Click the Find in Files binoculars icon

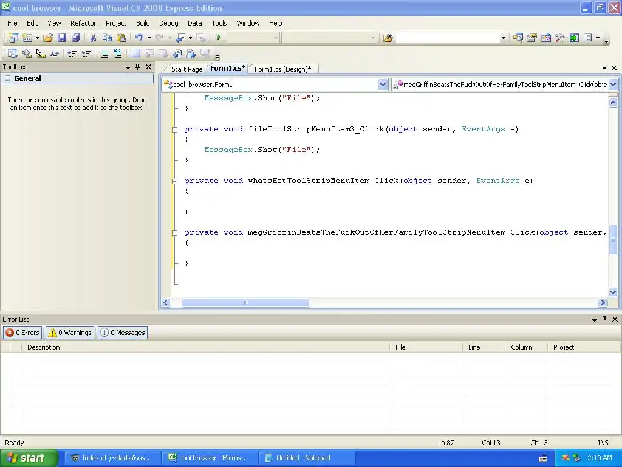388,38
